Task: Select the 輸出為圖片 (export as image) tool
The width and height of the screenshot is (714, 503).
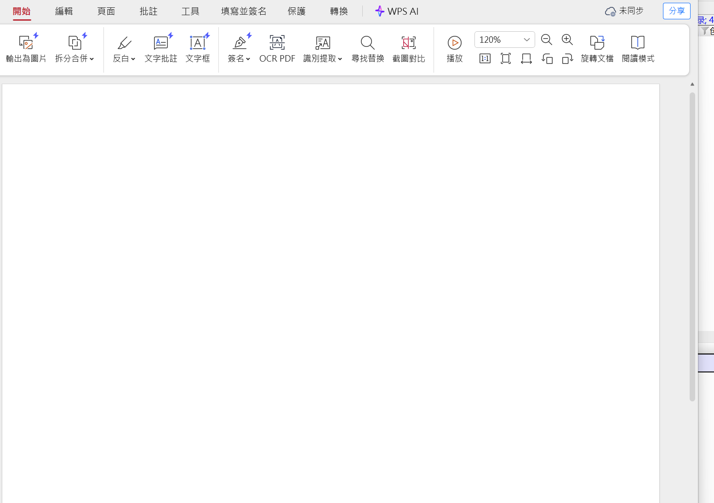Action: (26, 48)
